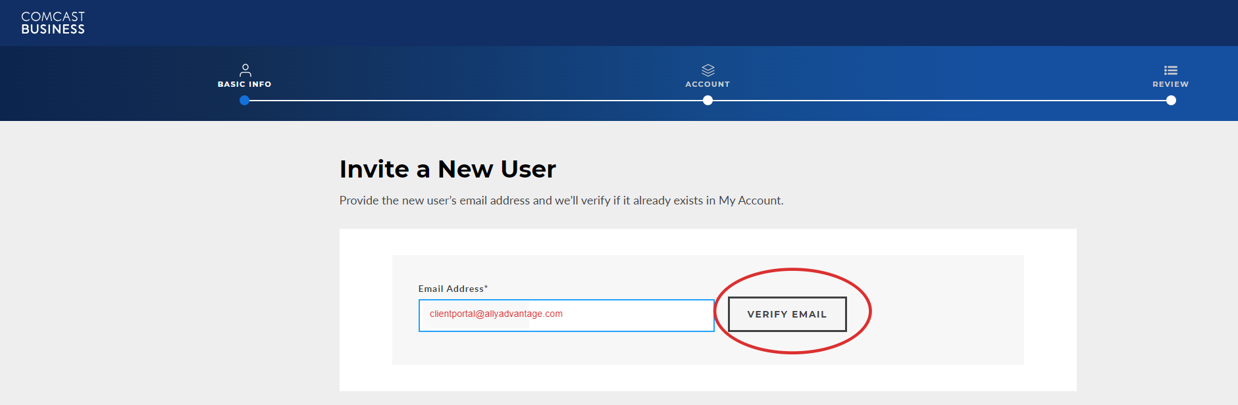Viewport: 1238px width, 405px height.
Task: Select the Basic Info person icon
Action: (x=245, y=70)
